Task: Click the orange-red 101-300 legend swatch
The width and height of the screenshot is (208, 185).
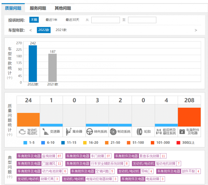Action: pyautogui.click(x=152, y=143)
